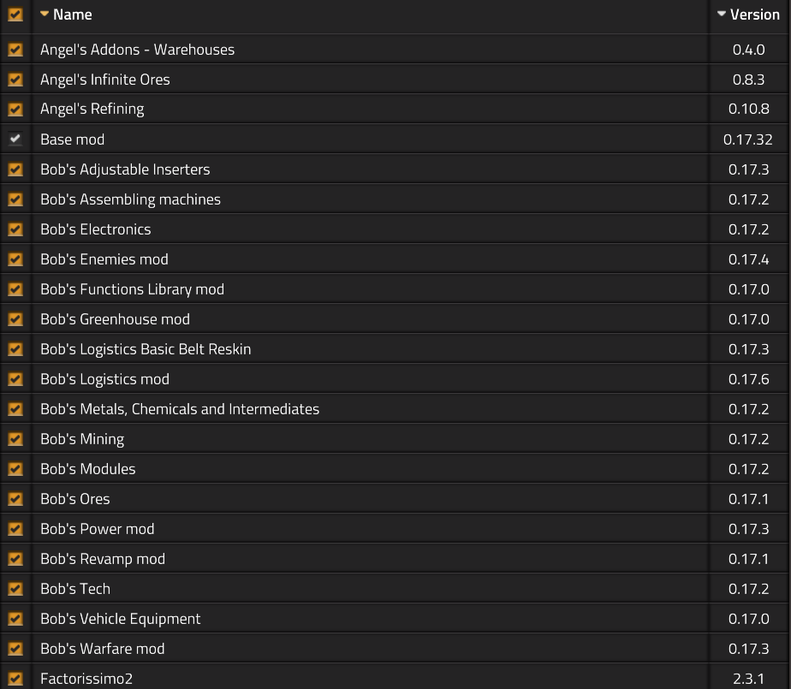Select Bob's Ores name
The width and height of the screenshot is (791, 689).
(x=75, y=499)
